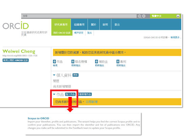190x137 pixels.
Task: Click the 專利 count badge
Action: click(118, 61)
